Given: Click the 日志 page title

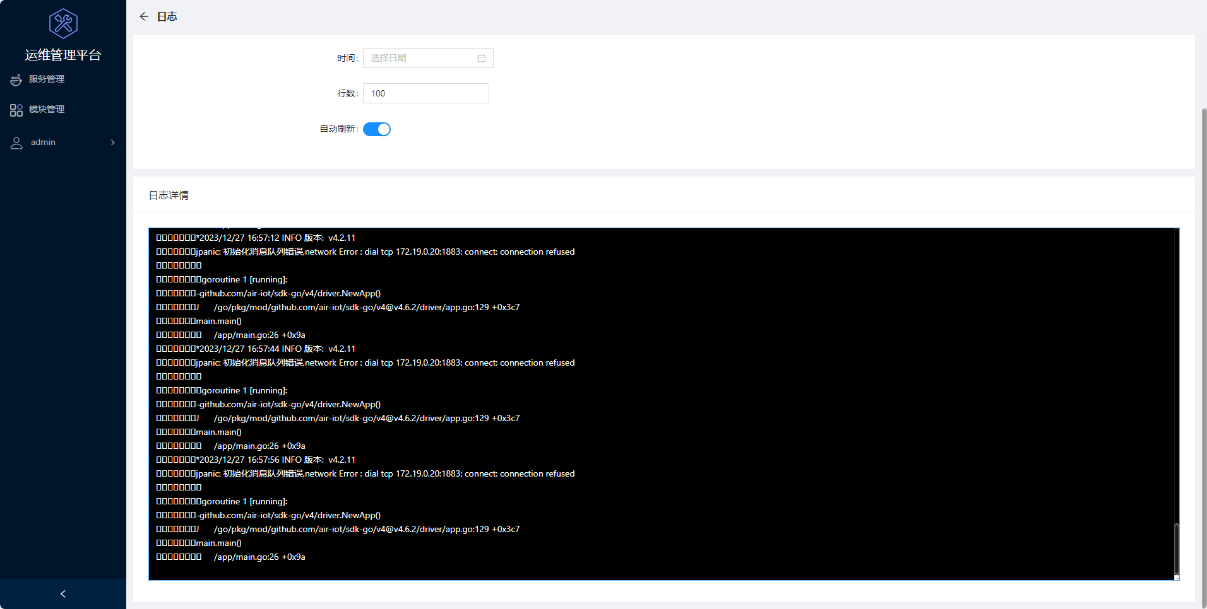Looking at the screenshot, I should tap(167, 16).
